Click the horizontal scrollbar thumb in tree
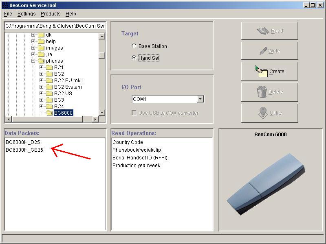Screen dimensions: 326x244 pos(47,119)
